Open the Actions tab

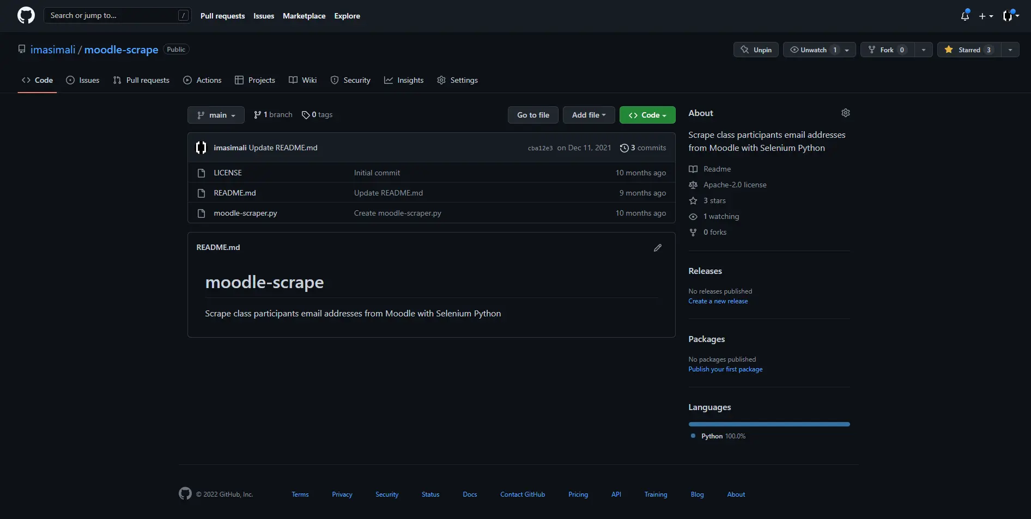click(202, 80)
